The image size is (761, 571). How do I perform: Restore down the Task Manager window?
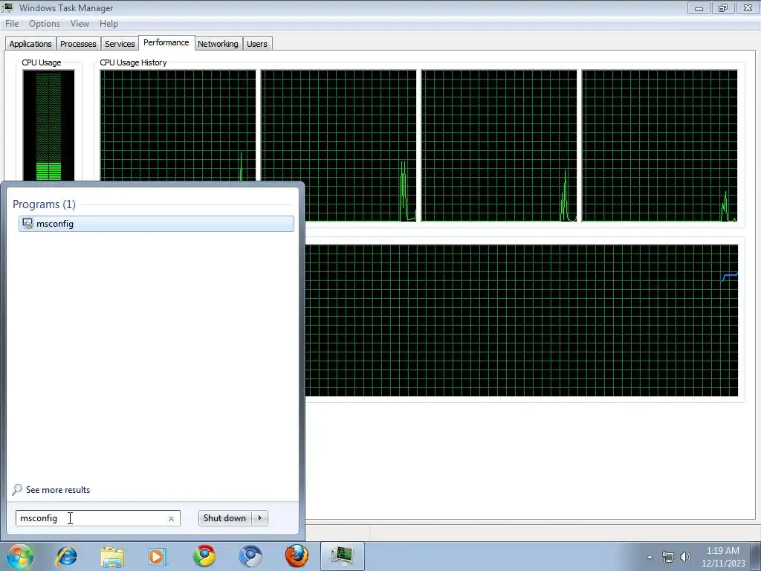coord(723,7)
